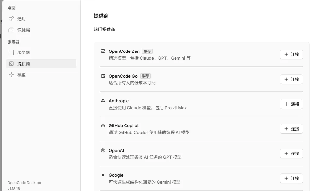Click the 提供商 page title
This screenshot has width=318, height=191.
coord(101,16)
